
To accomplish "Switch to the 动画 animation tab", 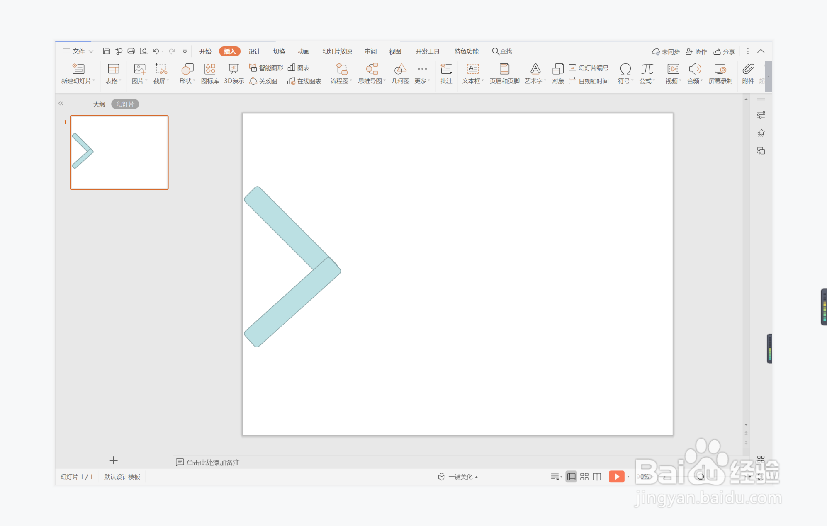I will click(x=304, y=51).
